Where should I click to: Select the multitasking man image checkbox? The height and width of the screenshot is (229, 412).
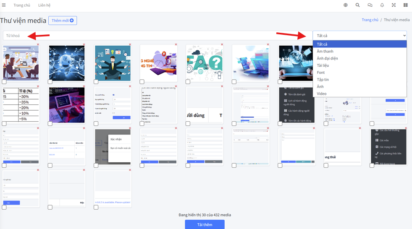click(96, 82)
